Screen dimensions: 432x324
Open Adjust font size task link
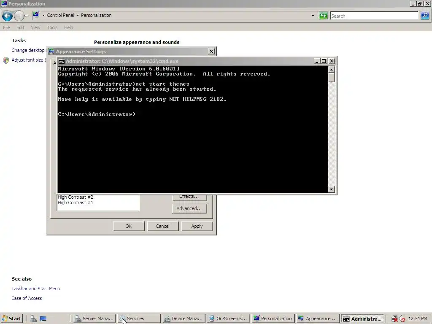pos(29,60)
